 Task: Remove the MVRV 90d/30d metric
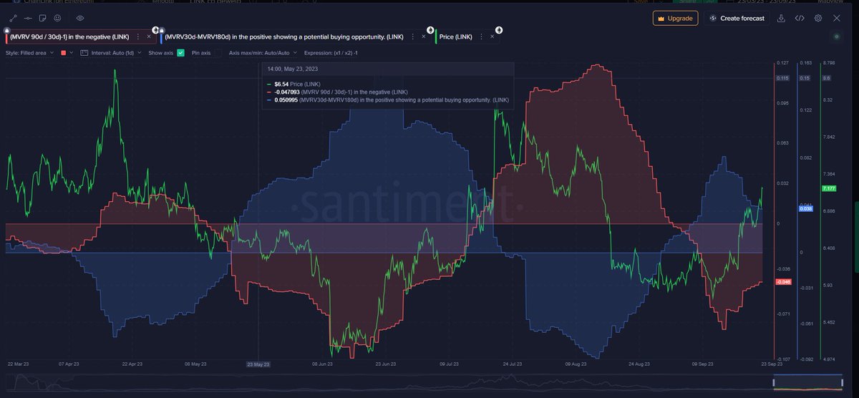pyautogui.click(x=149, y=36)
